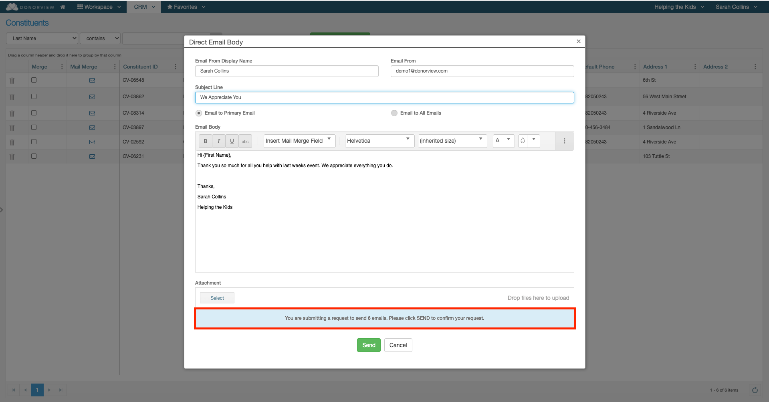Apply italic formatting to email text
Image resolution: width=769 pixels, height=402 pixels.
pos(218,141)
